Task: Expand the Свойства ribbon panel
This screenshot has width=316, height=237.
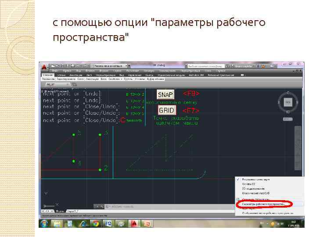Action: click(116, 79)
